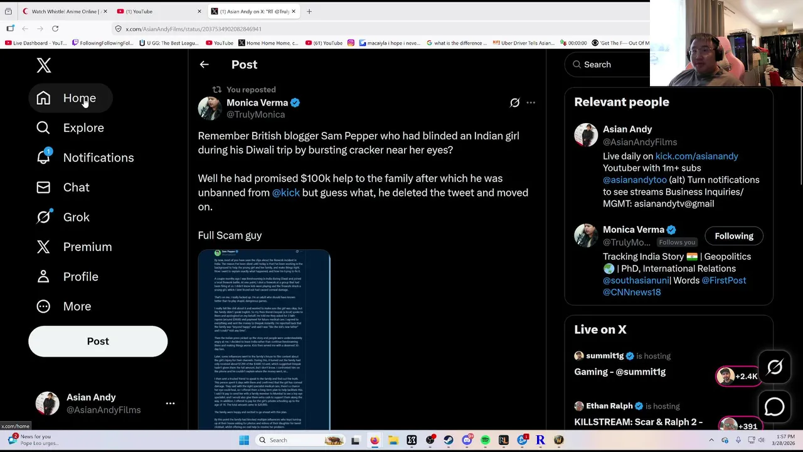
Task: Click the address bar URL
Action: coord(193,29)
